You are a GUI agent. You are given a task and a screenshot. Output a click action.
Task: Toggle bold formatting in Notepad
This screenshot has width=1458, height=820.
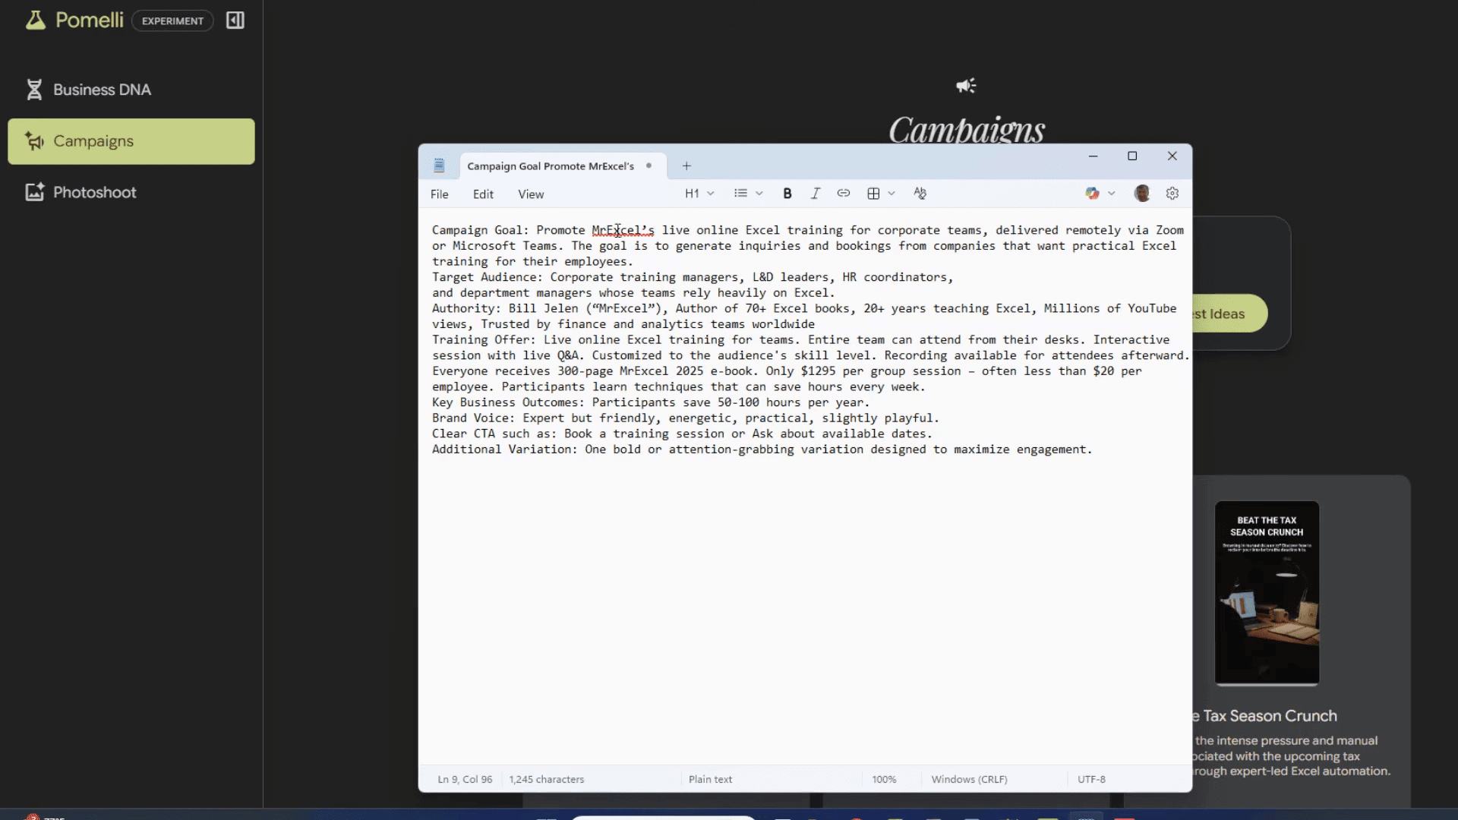(787, 194)
